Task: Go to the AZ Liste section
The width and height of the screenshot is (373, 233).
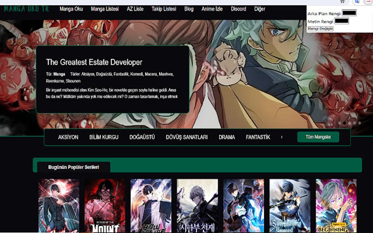Action: 136,9
